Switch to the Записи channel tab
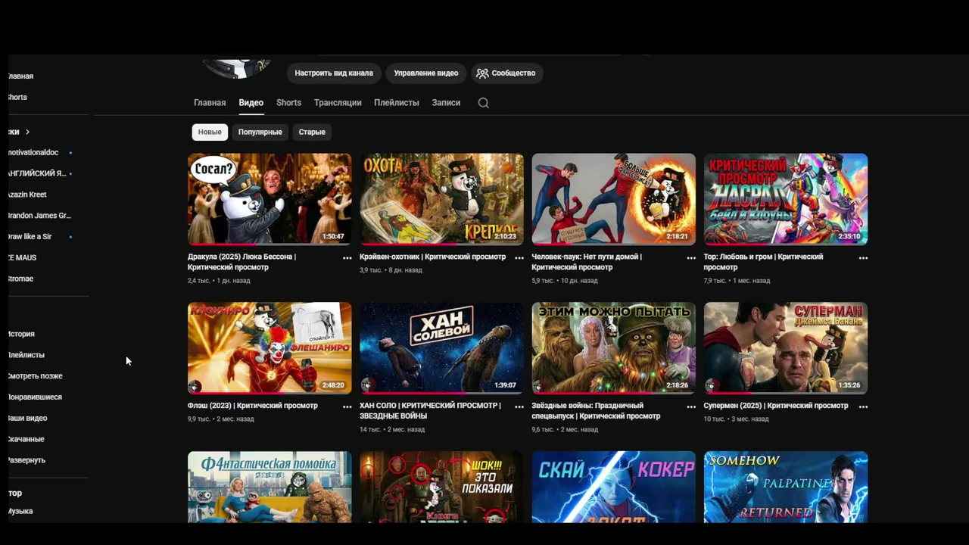This screenshot has height=545, width=969. pyautogui.click(x=446, y=103)
